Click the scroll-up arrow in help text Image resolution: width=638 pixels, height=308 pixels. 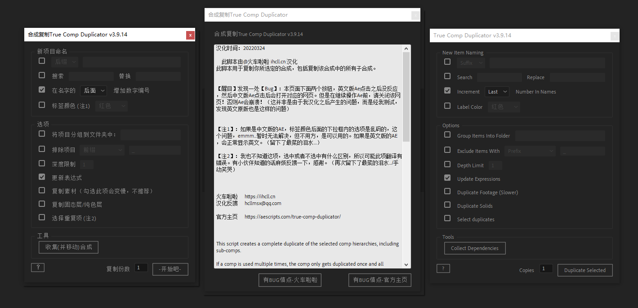[x=406, y=49]
